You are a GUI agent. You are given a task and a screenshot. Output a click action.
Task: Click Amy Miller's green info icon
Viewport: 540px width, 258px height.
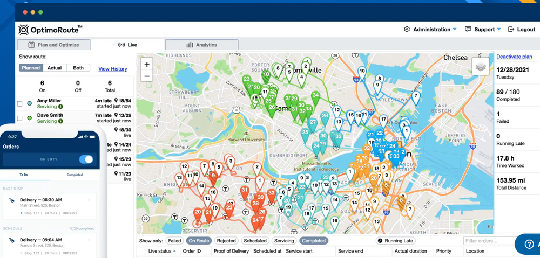click(60, 107)
